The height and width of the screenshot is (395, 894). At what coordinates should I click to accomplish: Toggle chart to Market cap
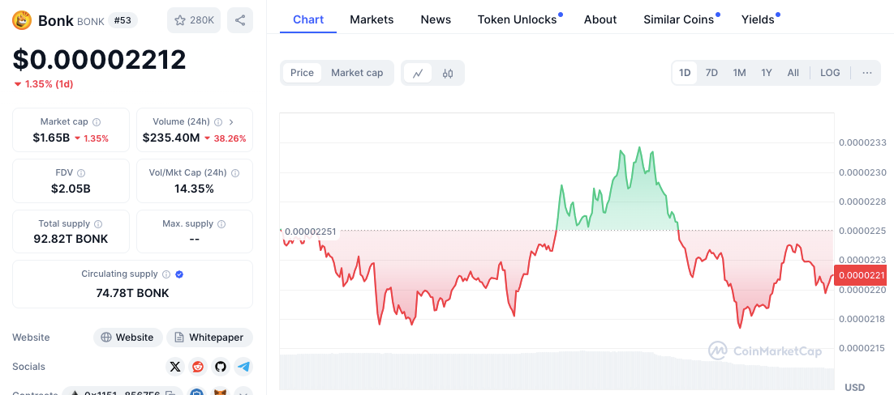357,73
